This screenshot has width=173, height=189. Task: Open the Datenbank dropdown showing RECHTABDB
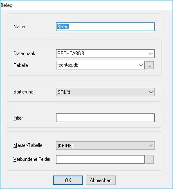[x=105, y=53]
